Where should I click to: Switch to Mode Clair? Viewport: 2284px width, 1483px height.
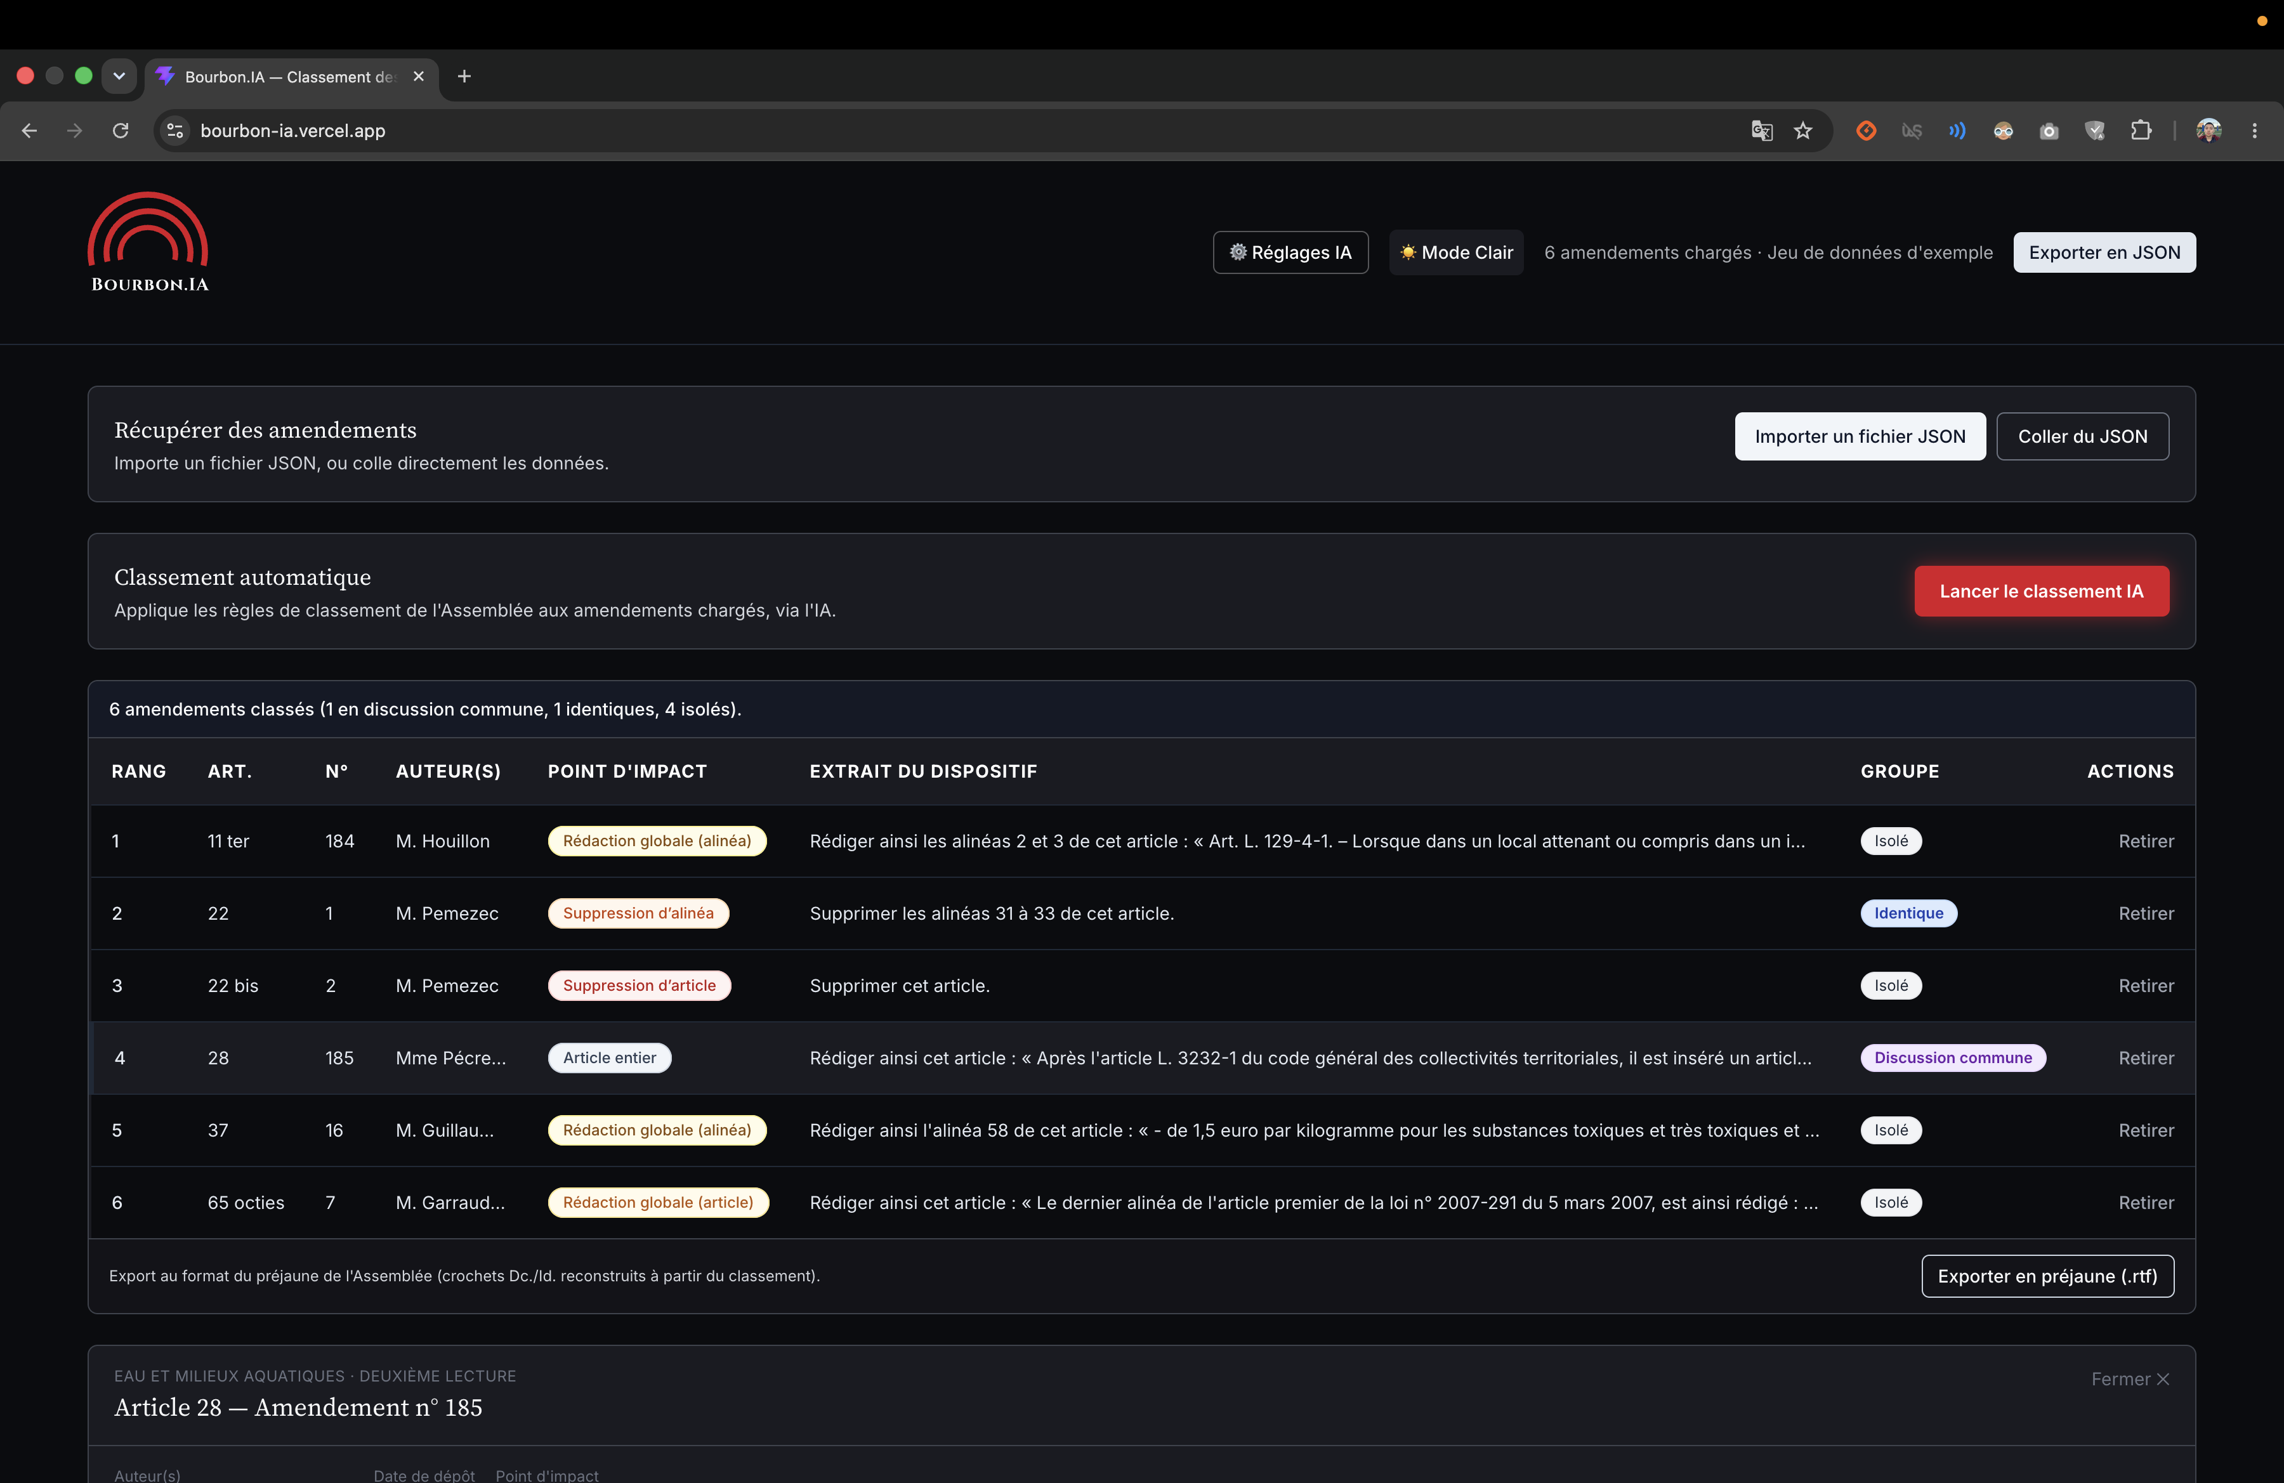(x=1456, y=252)
